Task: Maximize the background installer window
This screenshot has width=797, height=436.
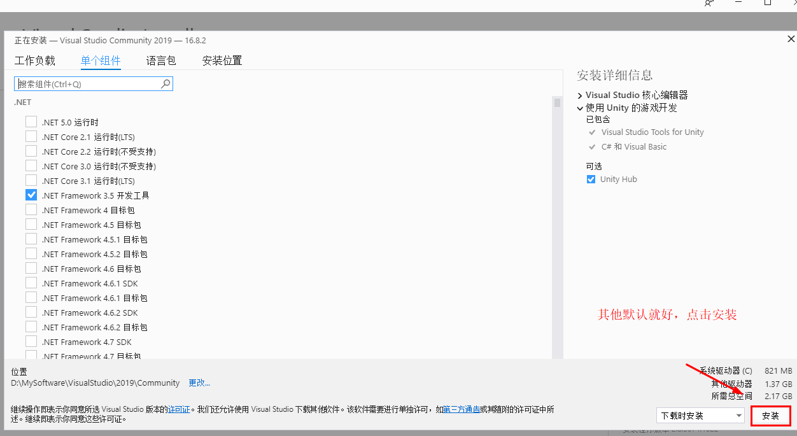Action: (x=768, y=3)
